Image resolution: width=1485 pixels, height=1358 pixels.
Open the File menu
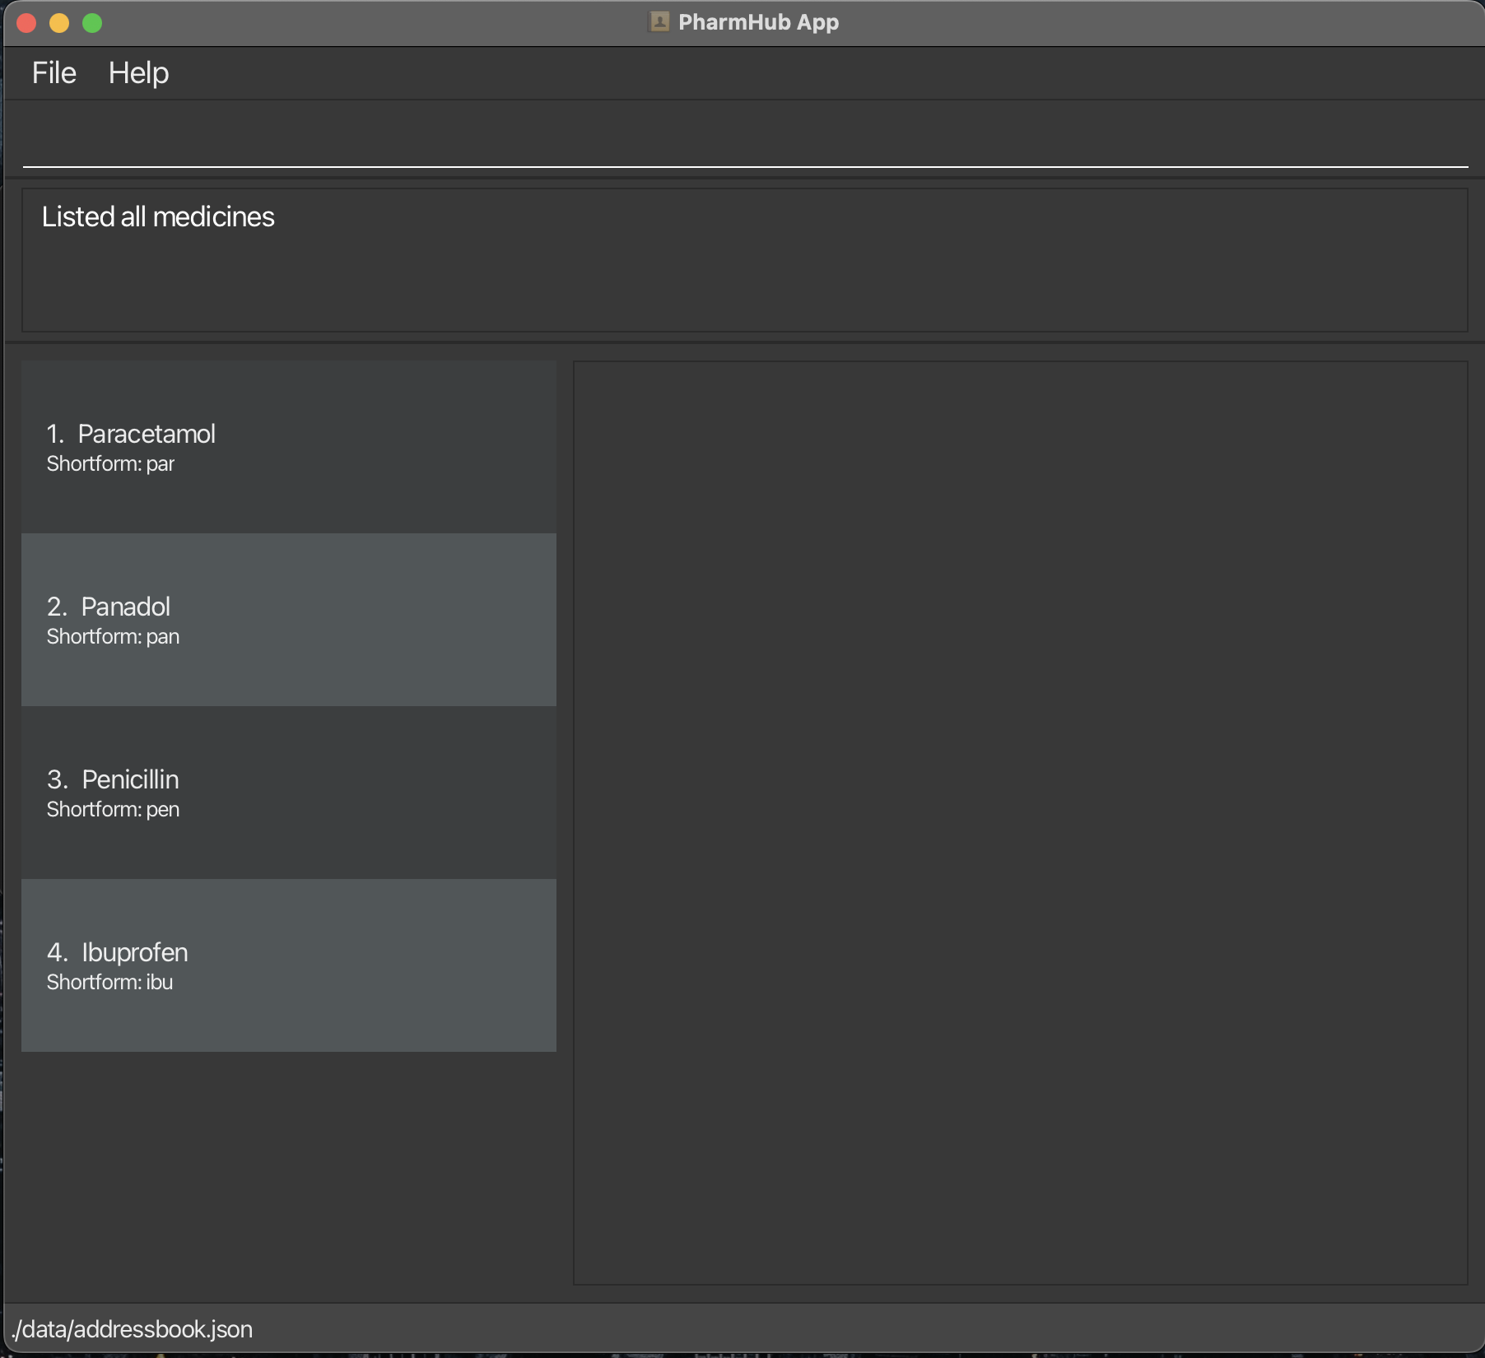click(x=54, y=73)
